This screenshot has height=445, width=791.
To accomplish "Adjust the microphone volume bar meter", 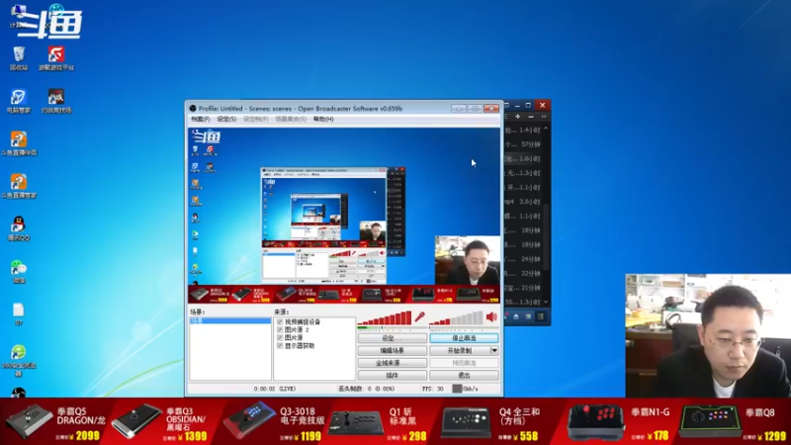I will [x=385, y=317].
